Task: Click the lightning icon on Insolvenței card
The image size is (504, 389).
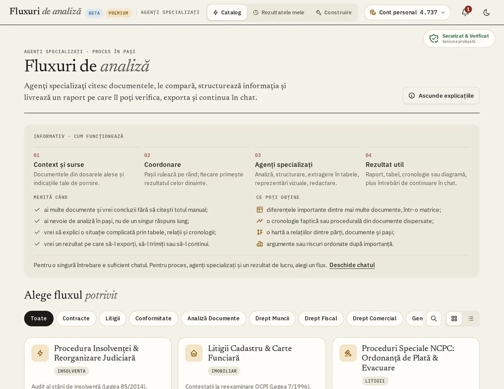Action: [40, 353]
